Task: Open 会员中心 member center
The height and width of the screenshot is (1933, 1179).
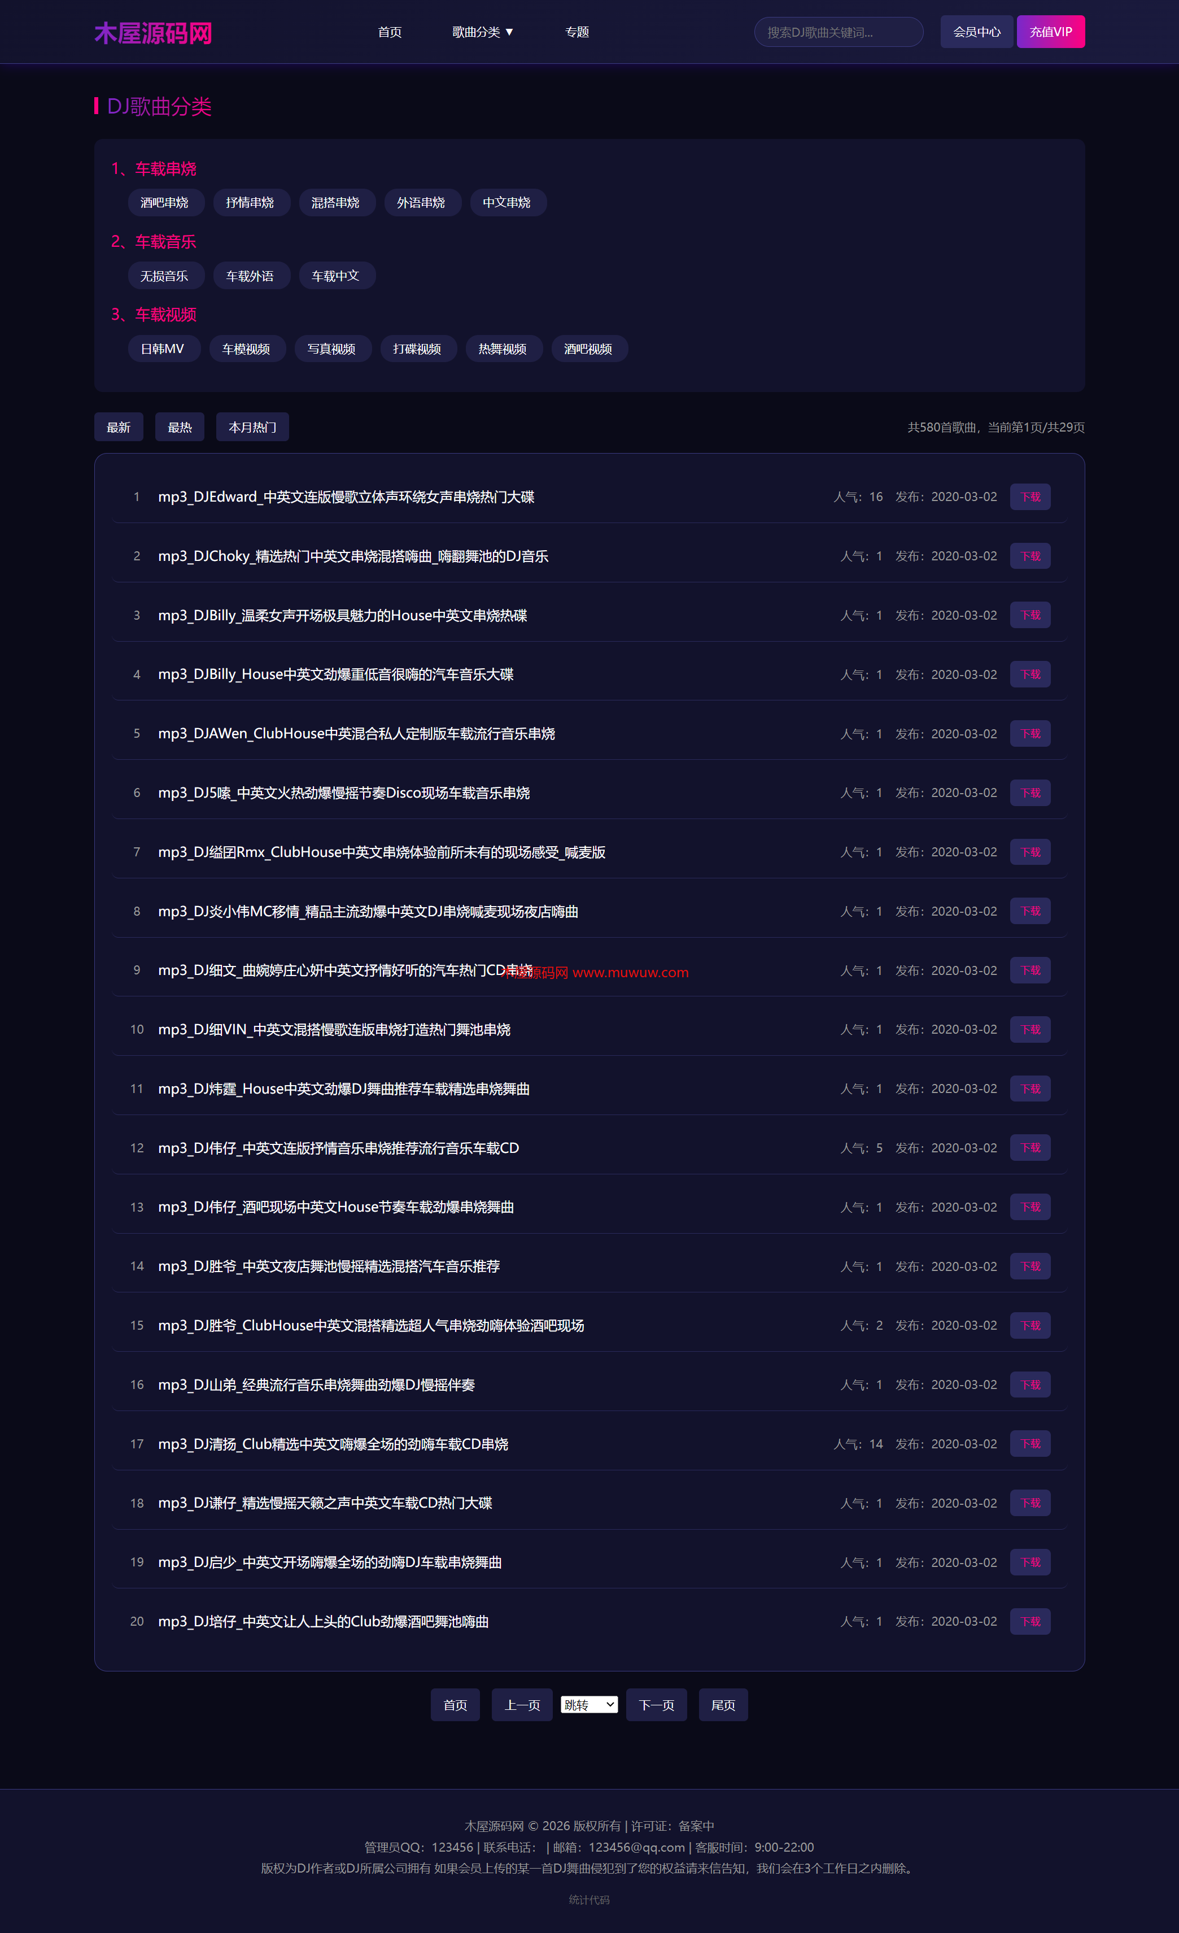Action: tap(976, 32)
